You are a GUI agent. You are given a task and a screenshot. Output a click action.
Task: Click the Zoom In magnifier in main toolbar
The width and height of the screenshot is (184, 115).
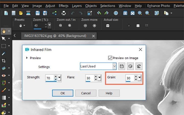tap(147, 13)
